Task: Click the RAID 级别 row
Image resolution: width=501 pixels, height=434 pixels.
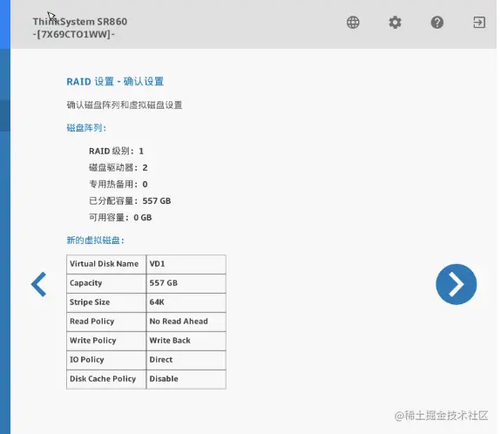Action: (116, 151)
